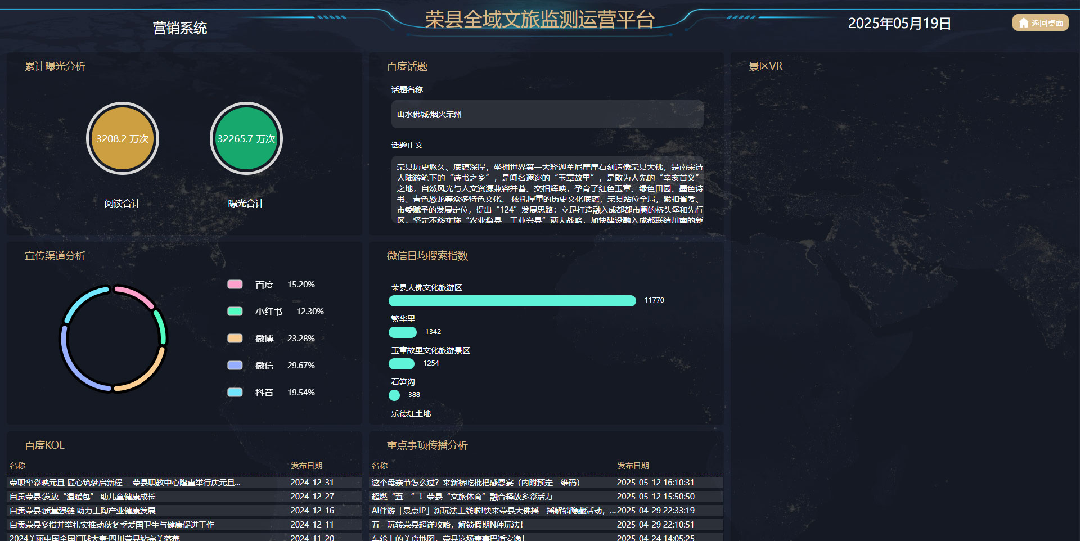
Task: Click the green 曝光合计 circular gauge
Action: tap(246, 138)
